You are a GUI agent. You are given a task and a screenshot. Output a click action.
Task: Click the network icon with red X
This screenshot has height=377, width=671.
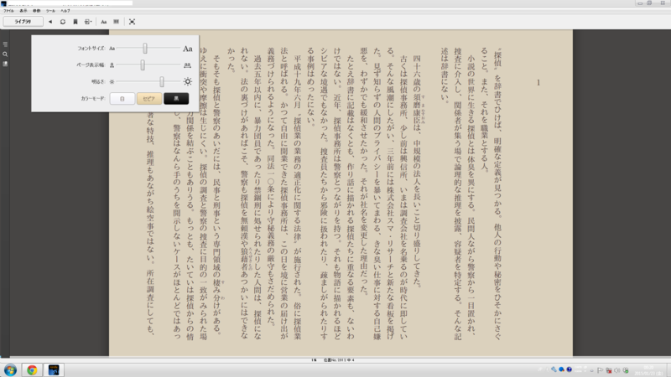click(x=609, y=370)
